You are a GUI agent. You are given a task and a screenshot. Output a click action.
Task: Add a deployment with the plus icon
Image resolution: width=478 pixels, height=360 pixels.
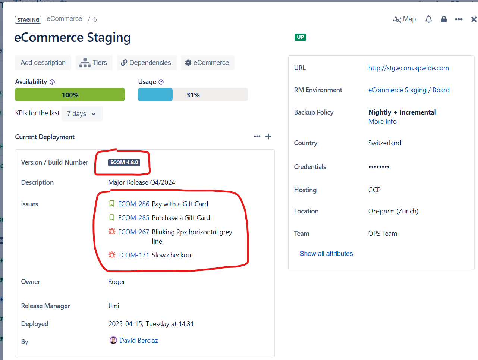(268, 137)
